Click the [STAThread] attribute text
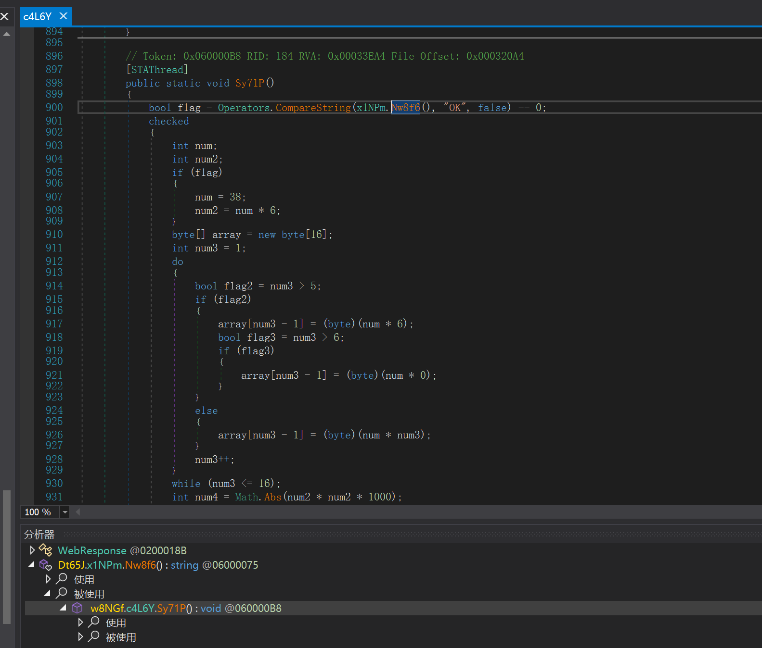 pyautogui.click(x=157, y=70)
